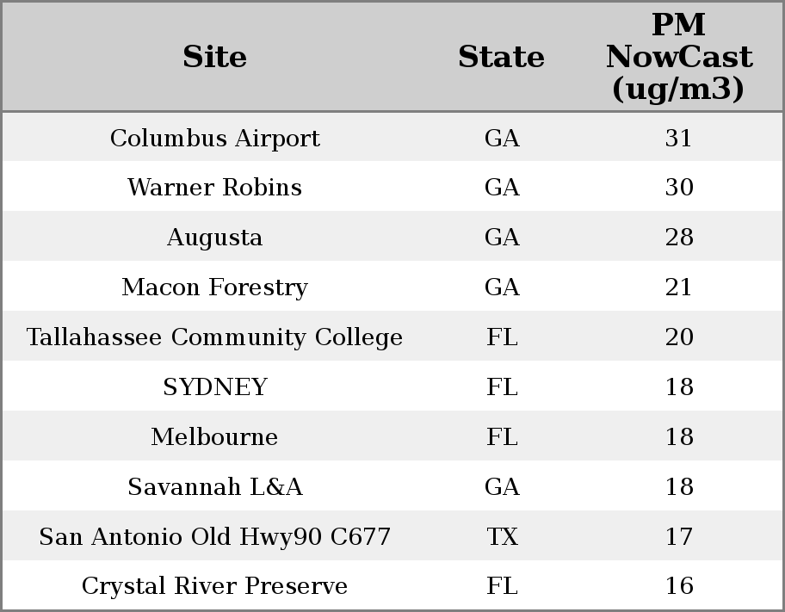Select the Warner Robins site cell
Image resolution: width=785 pixels, height=612 pixels.
click(x=214, y=188)
